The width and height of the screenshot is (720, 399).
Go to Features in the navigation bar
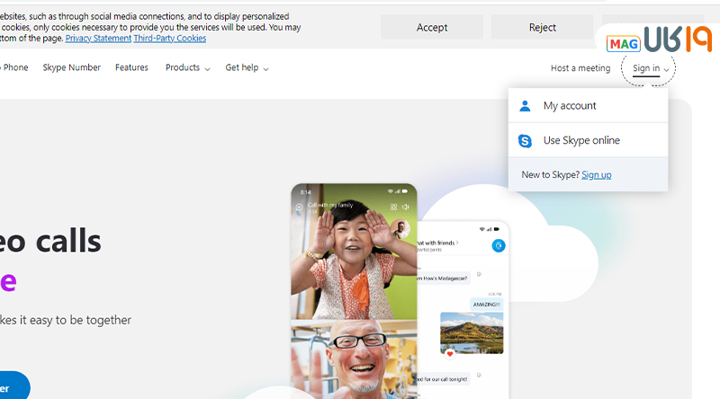click(x=131, y=67)
